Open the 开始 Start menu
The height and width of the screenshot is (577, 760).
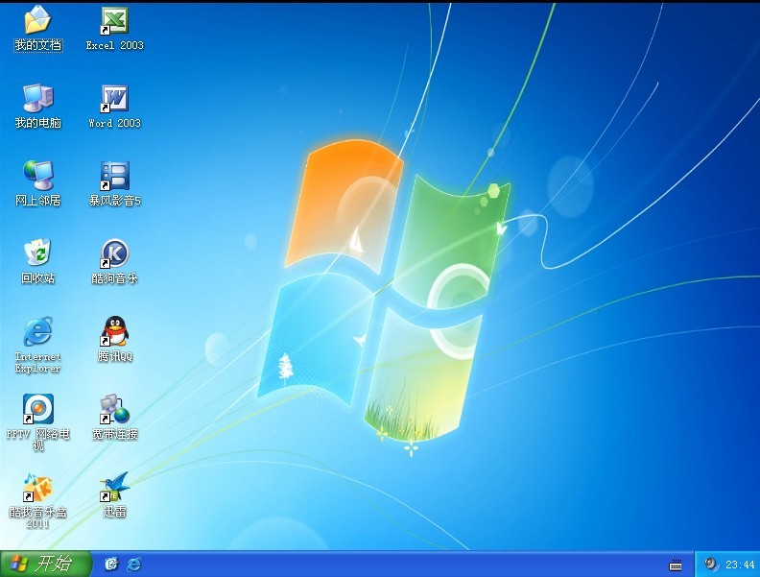click(45, 564)
